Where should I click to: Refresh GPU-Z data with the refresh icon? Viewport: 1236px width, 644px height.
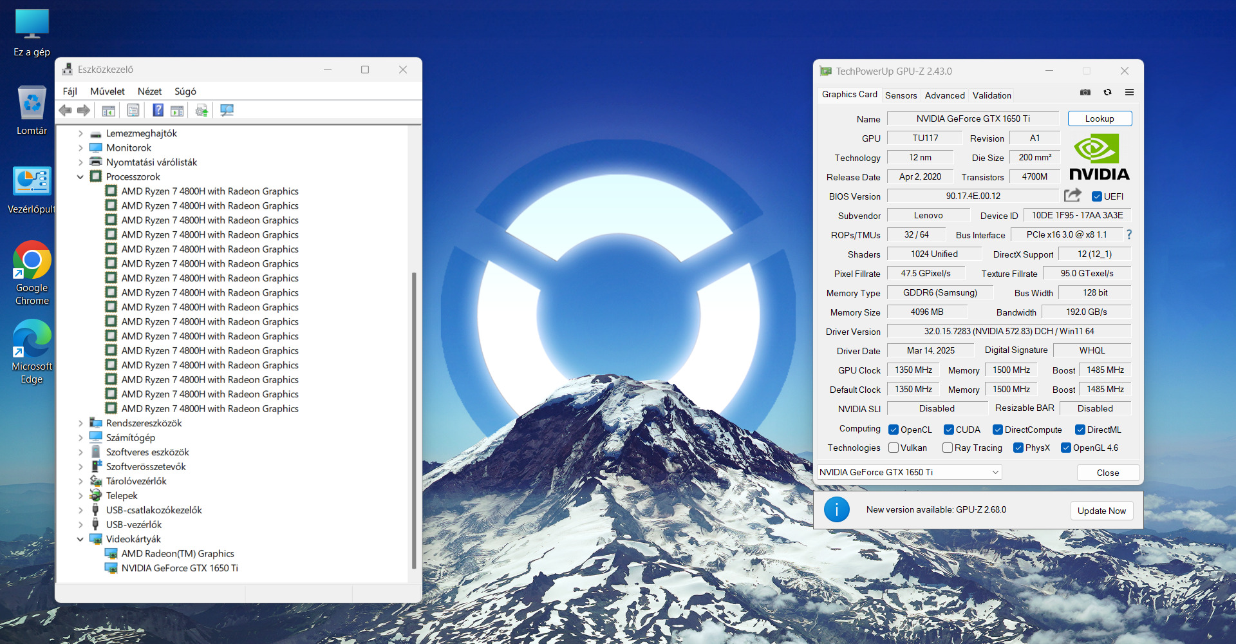1107,92
